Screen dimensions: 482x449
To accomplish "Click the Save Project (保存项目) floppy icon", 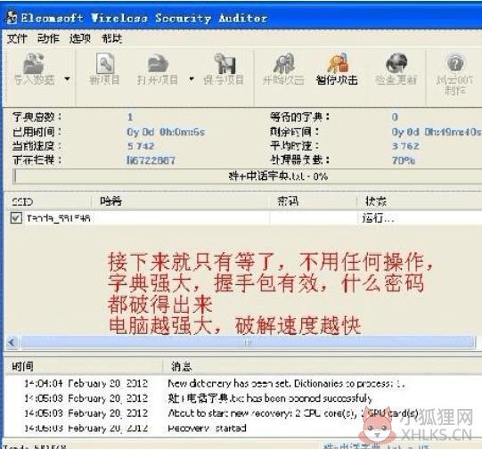I will point(225,63).
